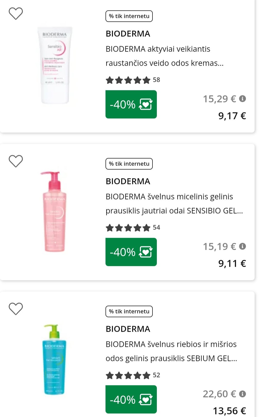The height and width of the screenshot is (417, 259).
Task: Tap '% tik internetu' tag on Sebium product
Action: point(129,311)
